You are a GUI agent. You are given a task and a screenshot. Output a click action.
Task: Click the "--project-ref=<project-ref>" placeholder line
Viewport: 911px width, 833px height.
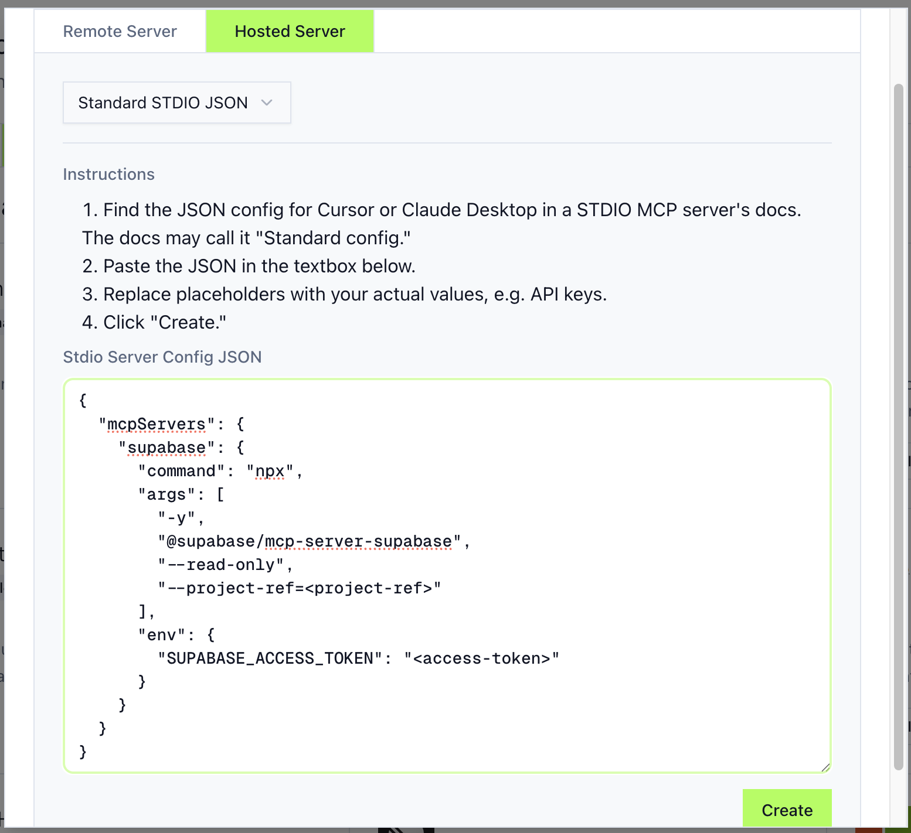[x=300, y=588]
